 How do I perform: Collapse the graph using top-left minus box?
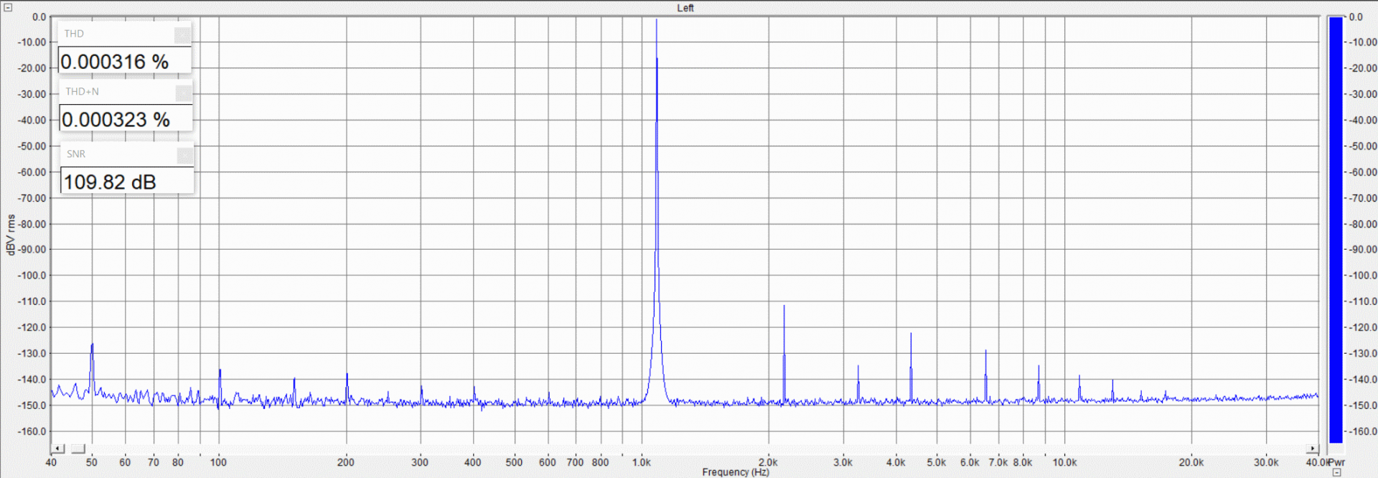click(x=8, y=7)
